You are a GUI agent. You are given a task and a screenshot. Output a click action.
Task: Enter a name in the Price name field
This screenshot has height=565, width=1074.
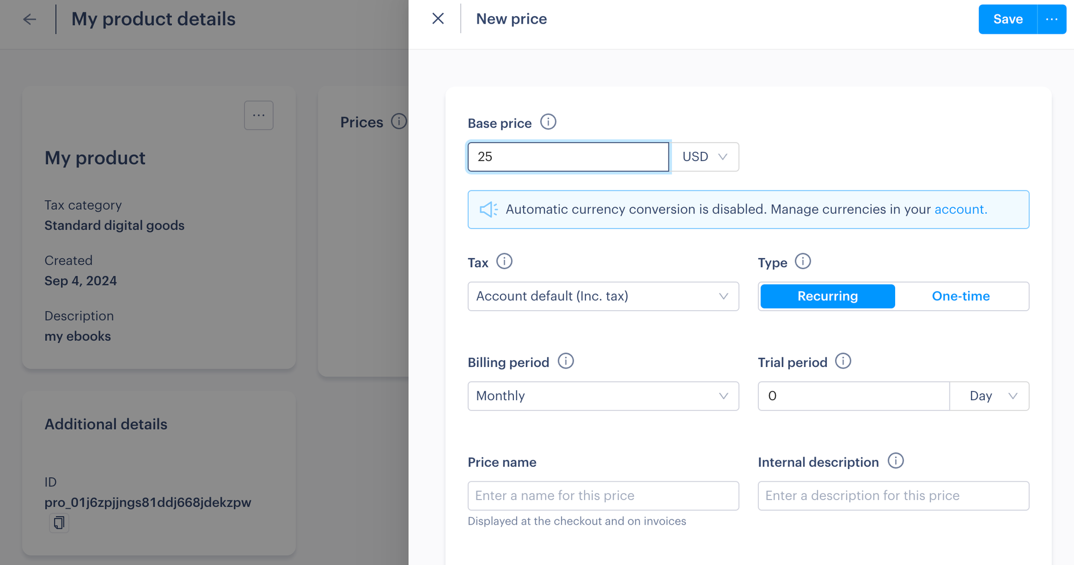603,495
